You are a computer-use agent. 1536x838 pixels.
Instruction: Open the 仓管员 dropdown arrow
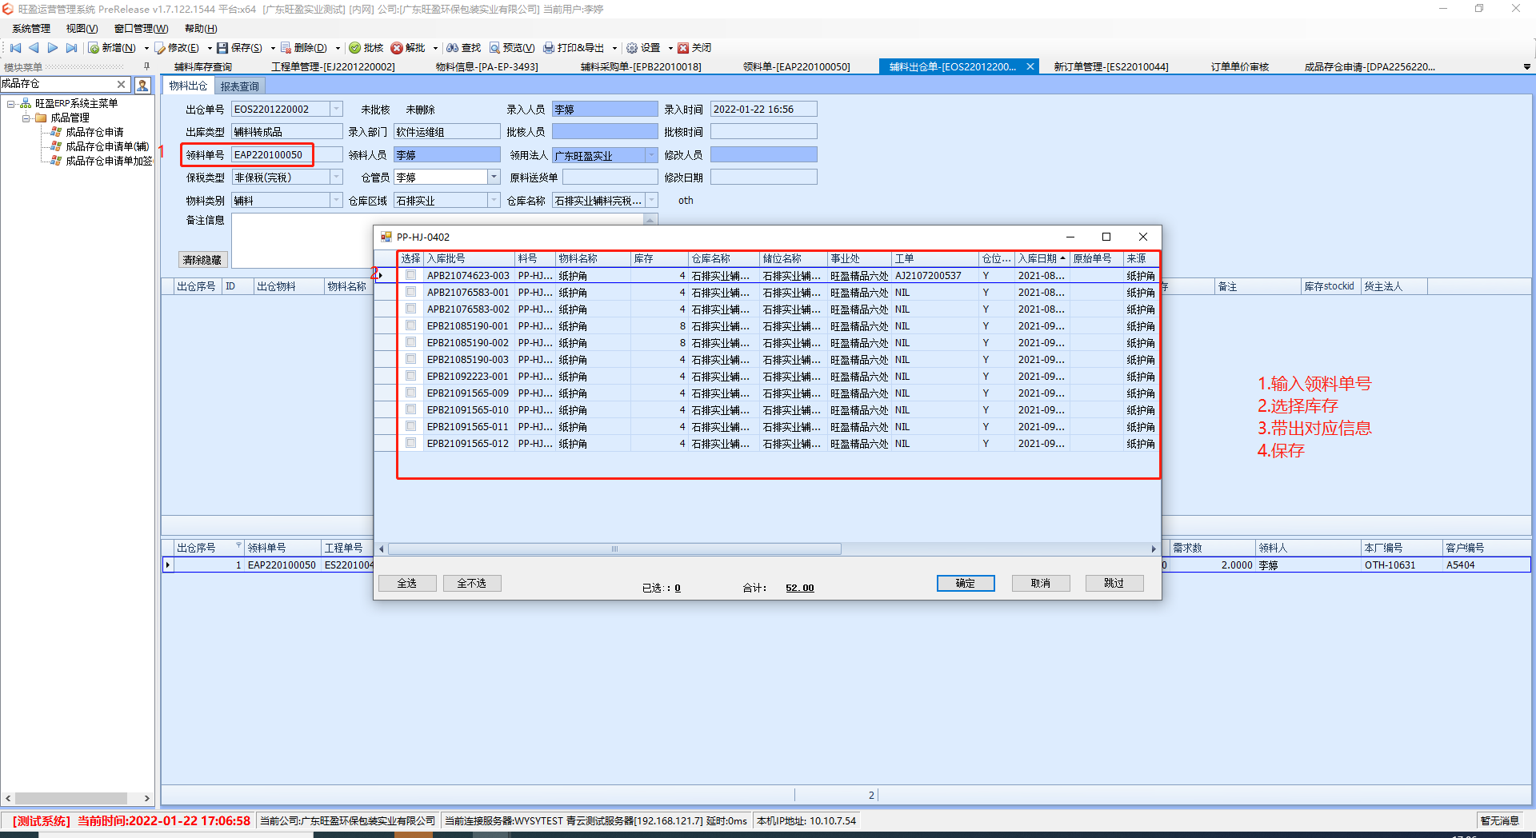click(x=494, y=178)
